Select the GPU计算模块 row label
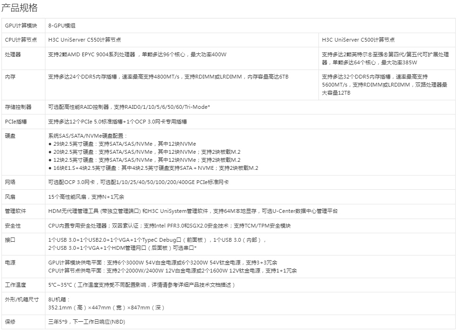This screenshot has height=334, width=459. point(21,26)
